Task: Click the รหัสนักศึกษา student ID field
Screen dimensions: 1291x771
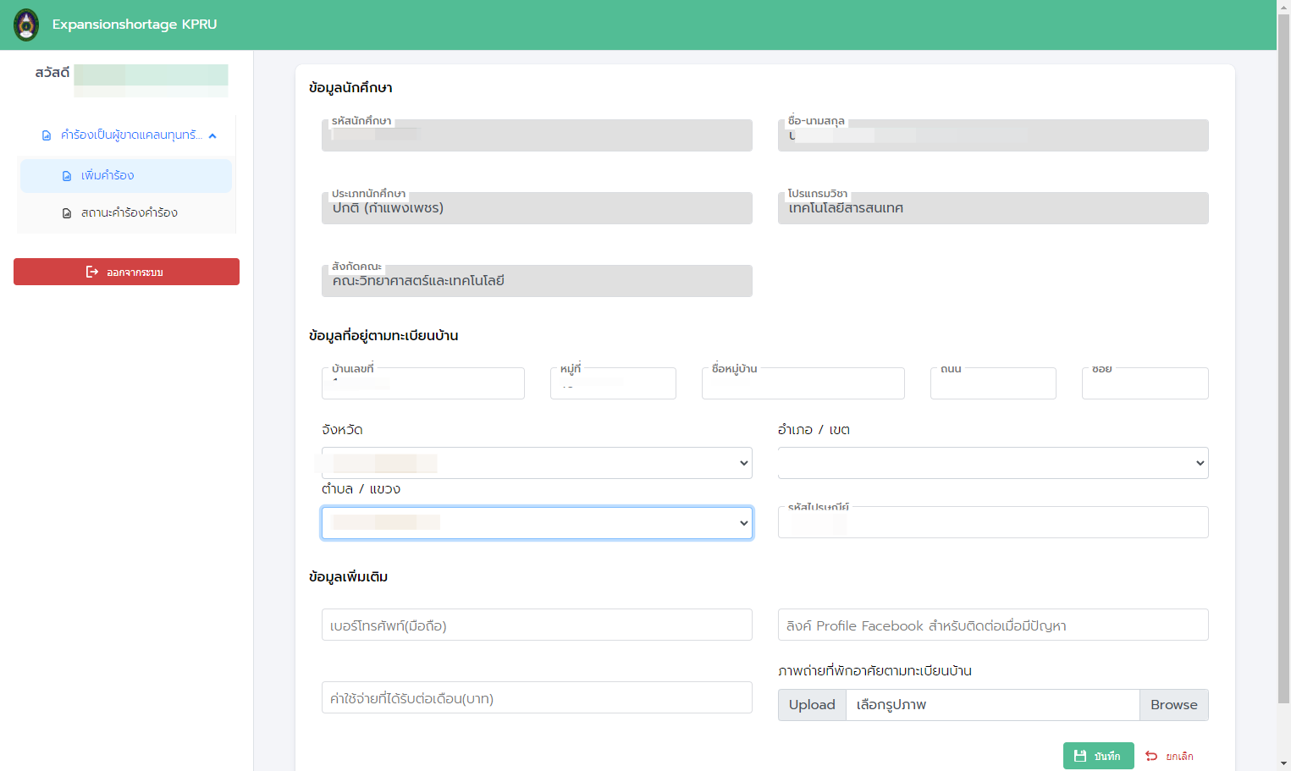Action: (x=537, y=135)
